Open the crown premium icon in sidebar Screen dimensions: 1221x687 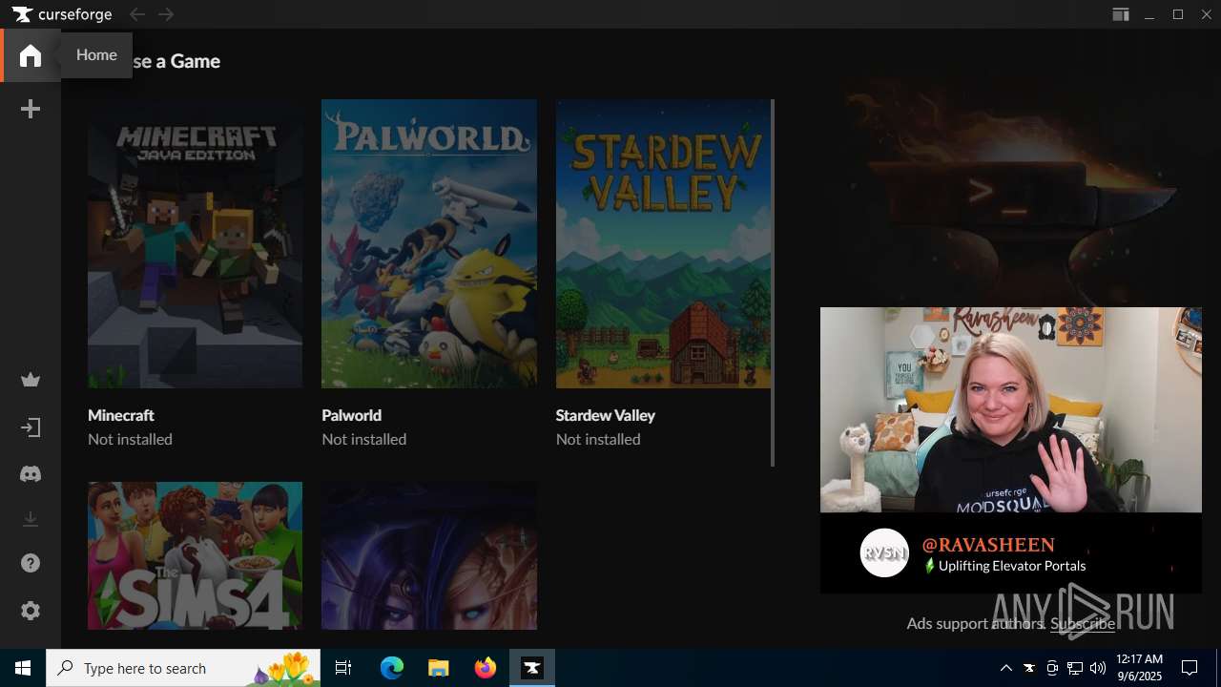tap(31, 381)
